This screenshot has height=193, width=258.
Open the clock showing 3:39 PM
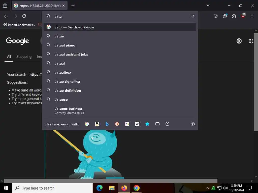point(236,188)
